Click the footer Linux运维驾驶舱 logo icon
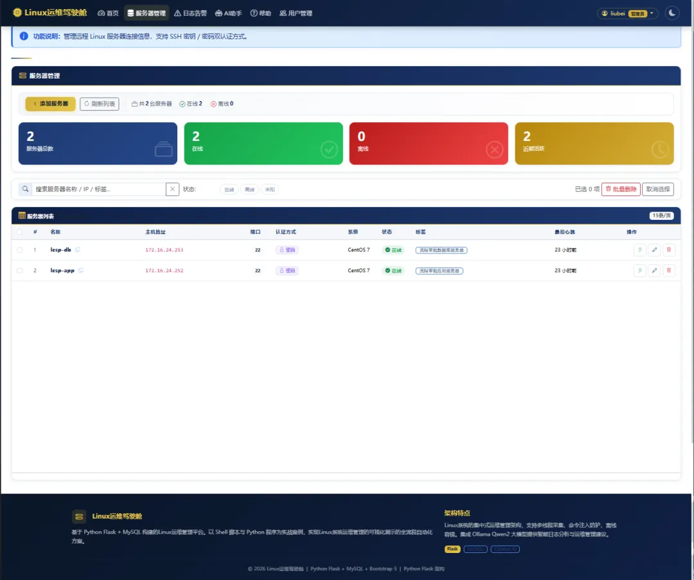 pos(79,516)
